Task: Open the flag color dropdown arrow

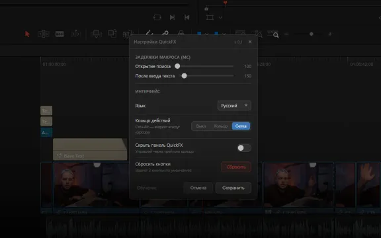Action: click(206, 34)
